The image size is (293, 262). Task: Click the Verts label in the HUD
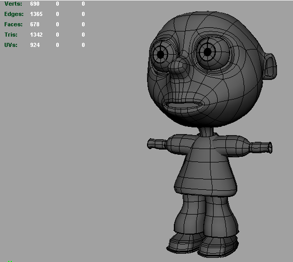point(13,4)
